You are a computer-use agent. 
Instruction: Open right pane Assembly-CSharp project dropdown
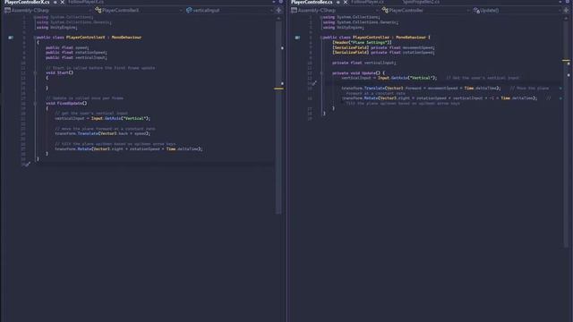point(335,10)
